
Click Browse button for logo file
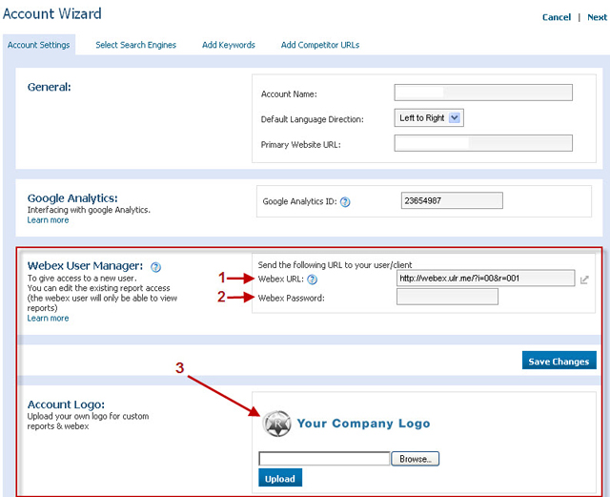[x=416, y=459]
